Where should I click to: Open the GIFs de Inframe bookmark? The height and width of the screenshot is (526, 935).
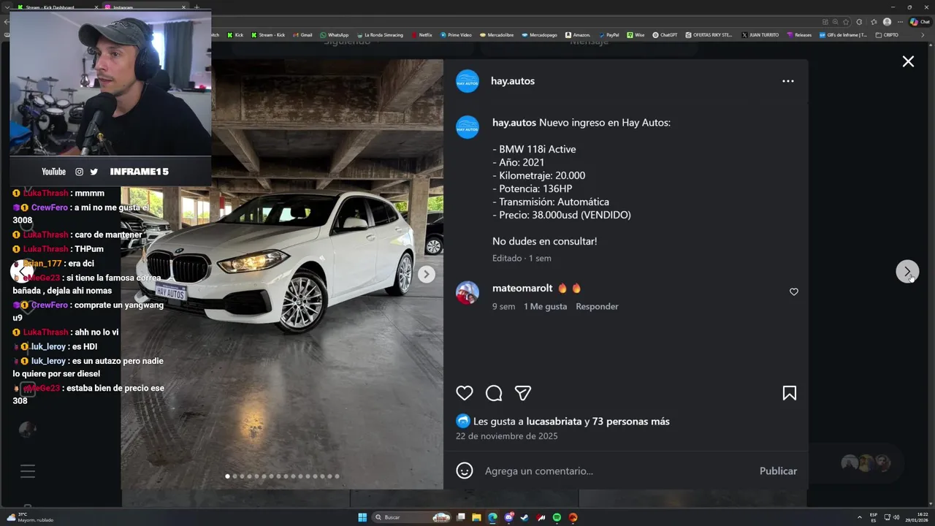point(843,34)
